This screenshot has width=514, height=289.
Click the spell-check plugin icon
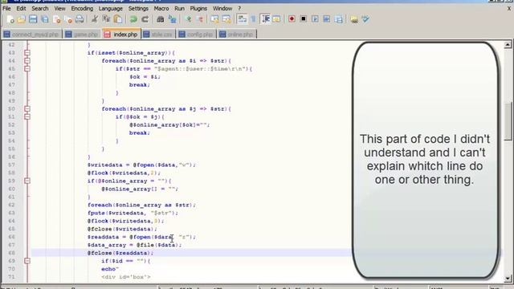coord(365,19)
